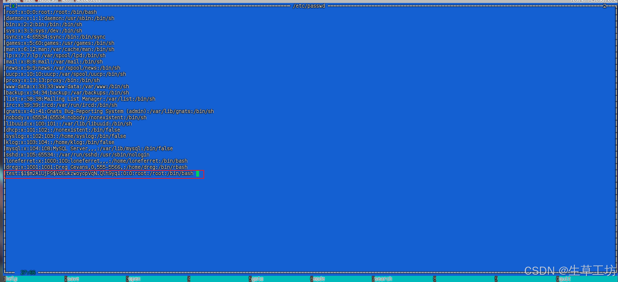Screen dimensions: 618x282
Task: Place cursor on the mail:x:8:8 line
Action: (54, 62)
